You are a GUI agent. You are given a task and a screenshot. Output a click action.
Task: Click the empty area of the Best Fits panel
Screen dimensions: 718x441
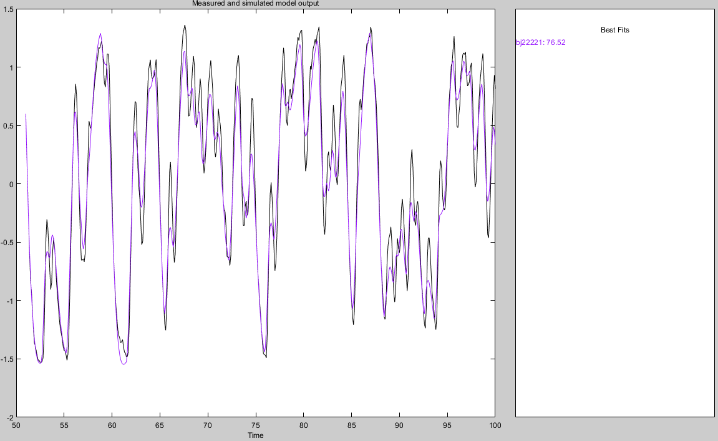tap(614, 237)
